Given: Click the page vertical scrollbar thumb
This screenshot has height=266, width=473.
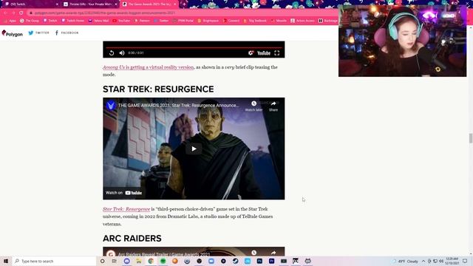Looking at the screenshot, I should tap(470, 138).
